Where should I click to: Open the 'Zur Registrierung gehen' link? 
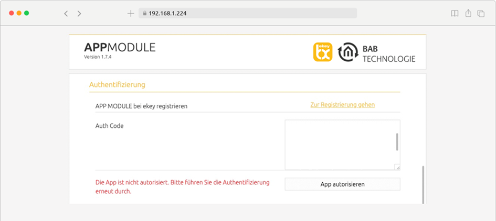click(x=343, y=105)
